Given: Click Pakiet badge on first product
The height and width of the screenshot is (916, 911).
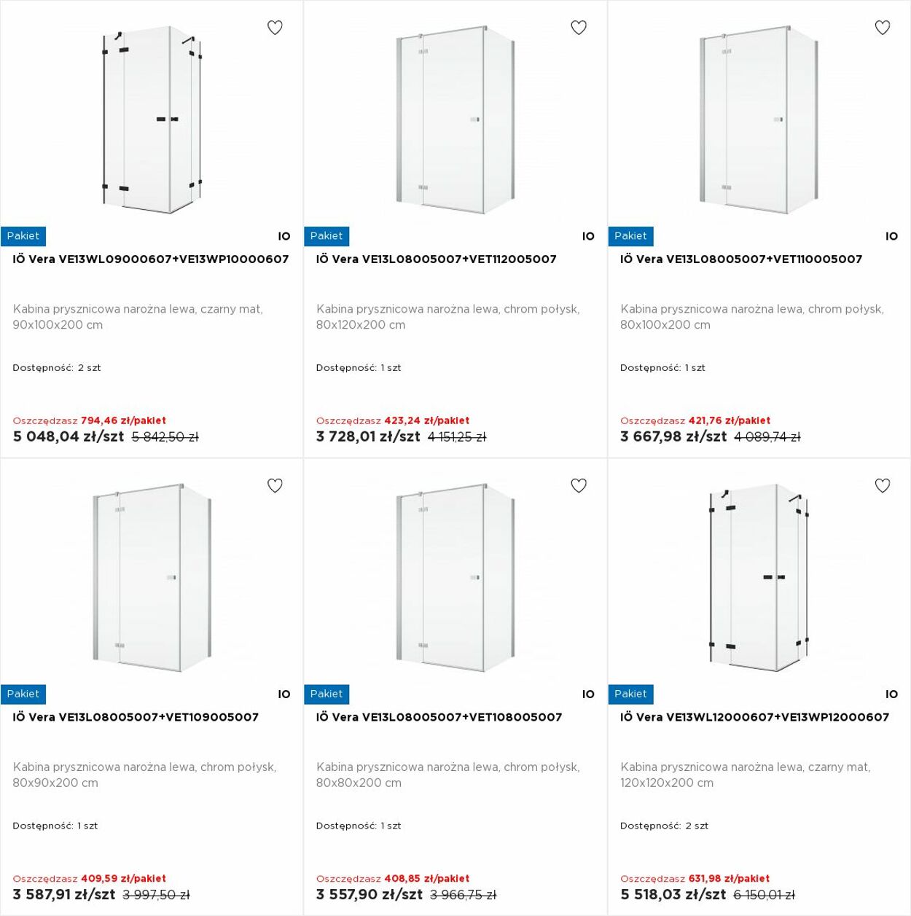Looking at the screenshot, I should [x=23, y=236].
